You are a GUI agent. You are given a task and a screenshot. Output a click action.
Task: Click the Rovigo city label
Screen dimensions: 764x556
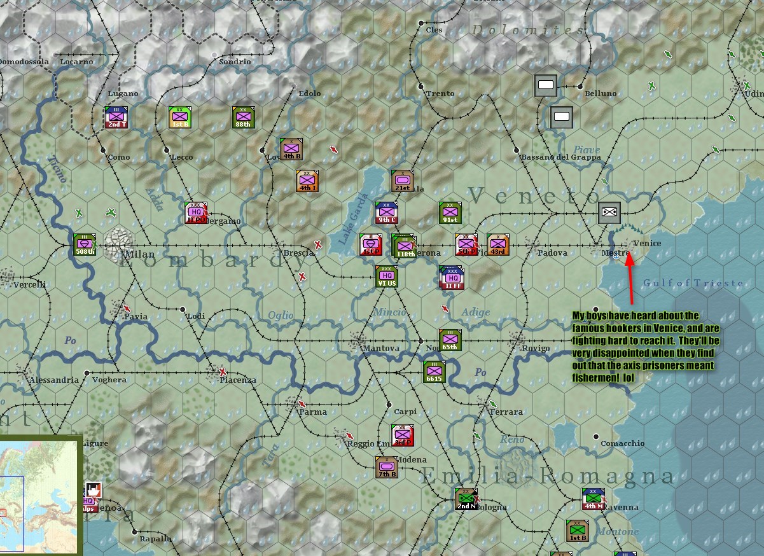(x=536, y=349)
